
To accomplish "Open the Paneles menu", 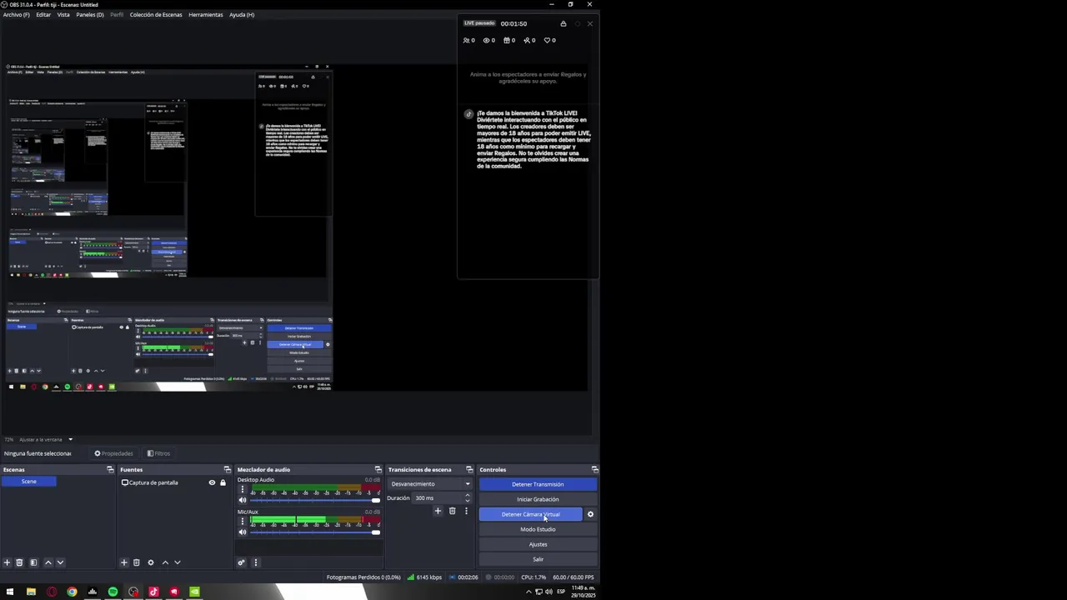I will point(90,14).
